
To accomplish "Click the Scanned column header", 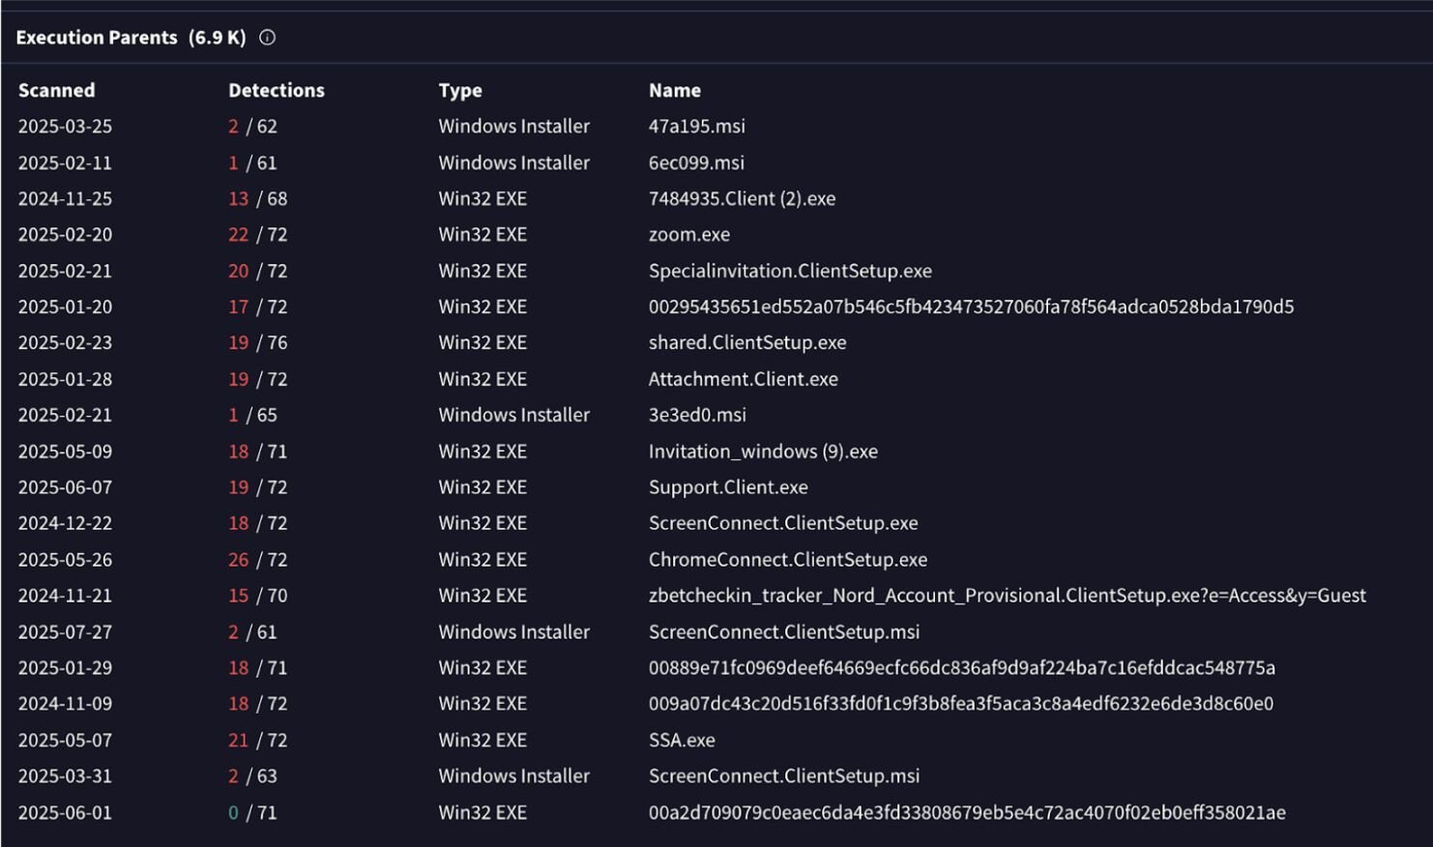I will 57,91.
